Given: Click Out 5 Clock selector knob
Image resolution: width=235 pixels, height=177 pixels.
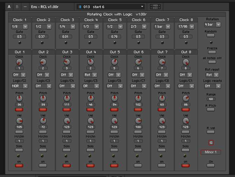Looking at the screenshot, I should pos(114,62).
